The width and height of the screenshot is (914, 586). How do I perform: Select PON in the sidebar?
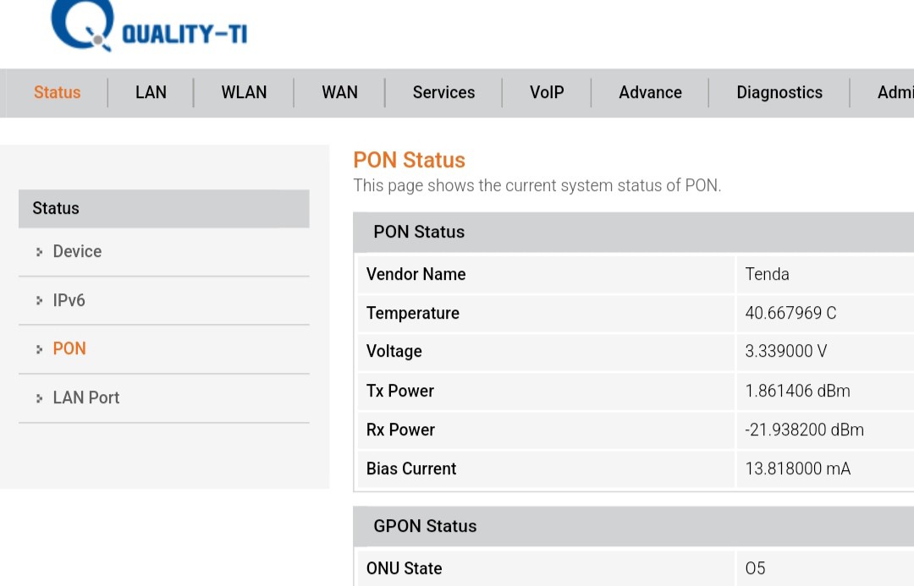coord(69,349)
